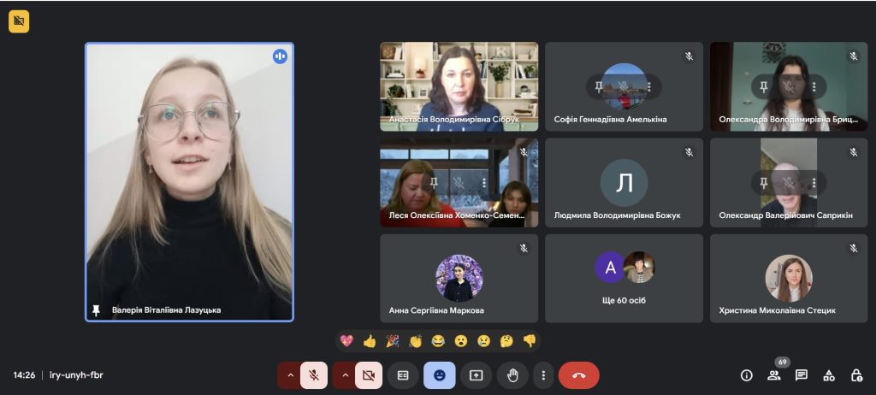876x395 pixels.
Task: Expand audio settings arrow beside microphone
Action: point(290,375)
